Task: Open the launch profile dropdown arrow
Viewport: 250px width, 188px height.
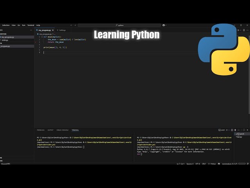Action: click(229, 130)
